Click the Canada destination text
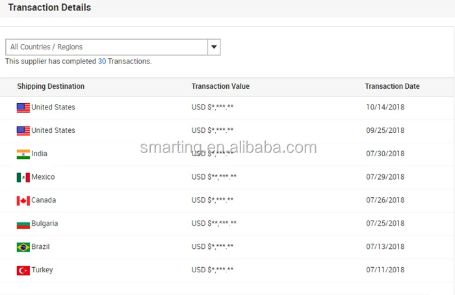Screen dimensions: 455x295 [x=44, y=200]
